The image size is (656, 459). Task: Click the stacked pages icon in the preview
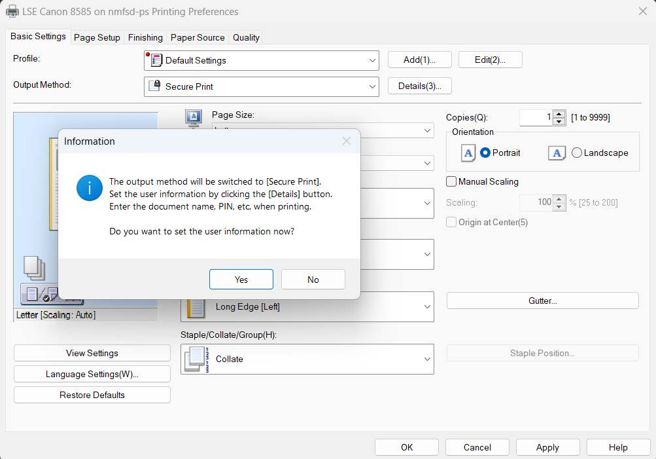(x=34, y=268)
